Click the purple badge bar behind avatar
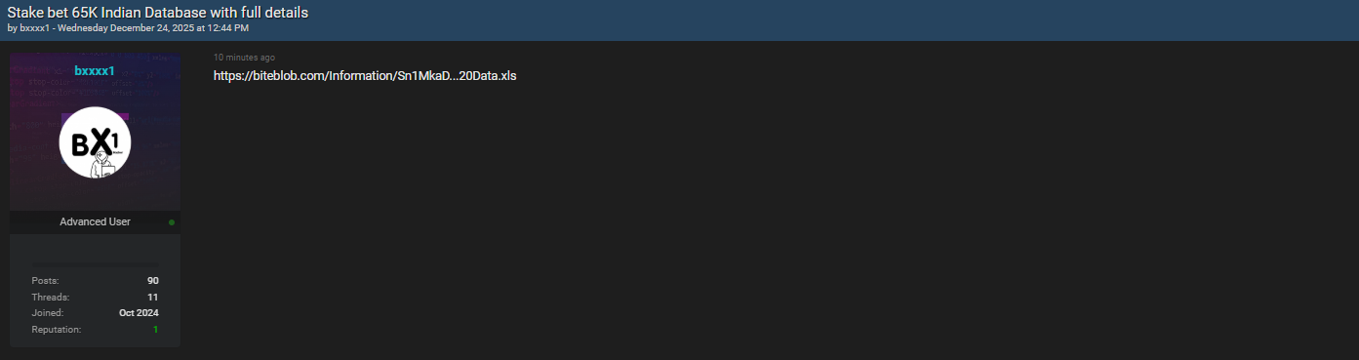 [95, 117]
